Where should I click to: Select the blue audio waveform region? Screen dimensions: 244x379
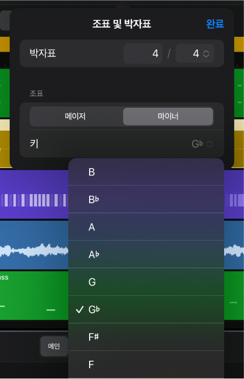pos(34,245)
